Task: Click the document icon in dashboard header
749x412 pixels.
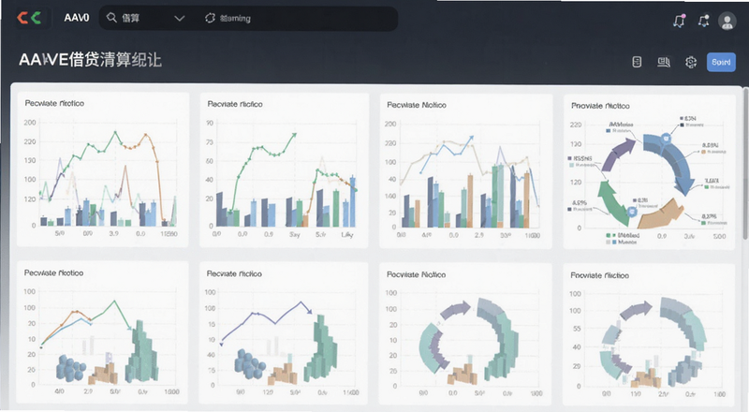Action: pyautogui.click(x=637, y=62)
